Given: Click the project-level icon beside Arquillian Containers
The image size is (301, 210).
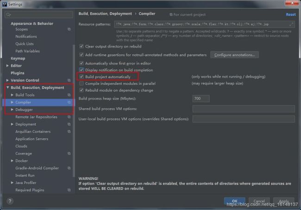Looking at the screenshot, I should pos(69,132).
